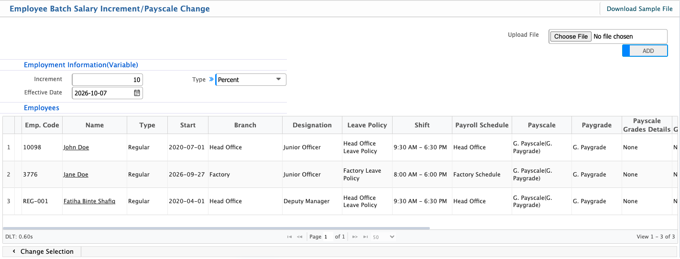Click the ADD button
The image size is (680, 259).
click(645, 51)
